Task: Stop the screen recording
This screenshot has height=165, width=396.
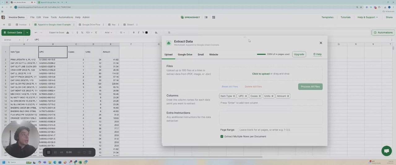Action: click(49, 152)
